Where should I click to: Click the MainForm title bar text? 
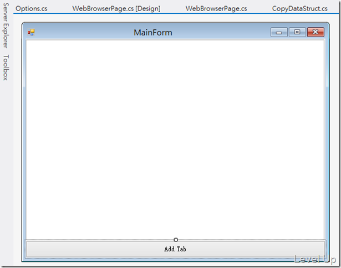(153, 32)
